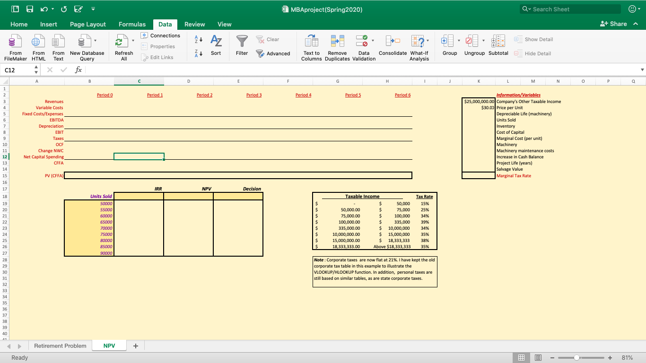This screenshot has width=646, height=363.
Task: Open the customize quick access toolbar arrow
Action: click(93, 9)
